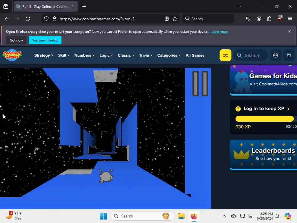297x223 pixels.
Task: Open Games for Kids banner
Action: pyautogui.click(x=263, y=80)
